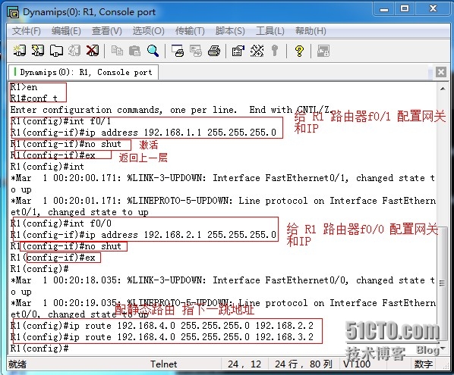The height and width of the screenshot is (375, 454).
Task: Select the Dynamips(0): R1, Console port tab
Action: (84, 72)
